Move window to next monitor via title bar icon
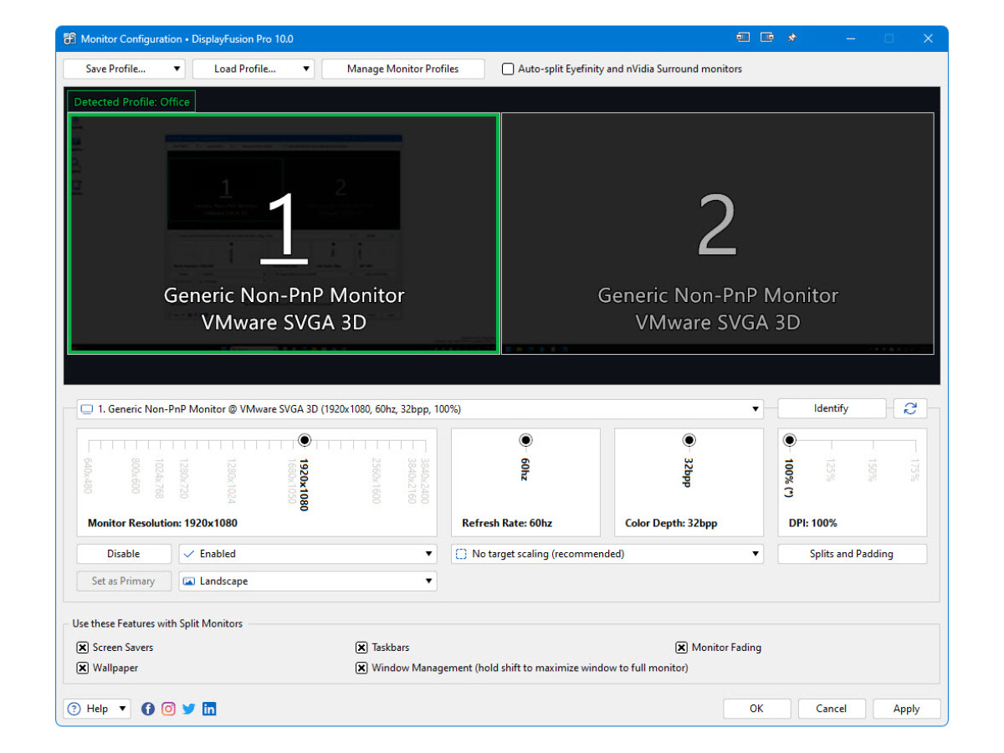 (x=766, y=38)
